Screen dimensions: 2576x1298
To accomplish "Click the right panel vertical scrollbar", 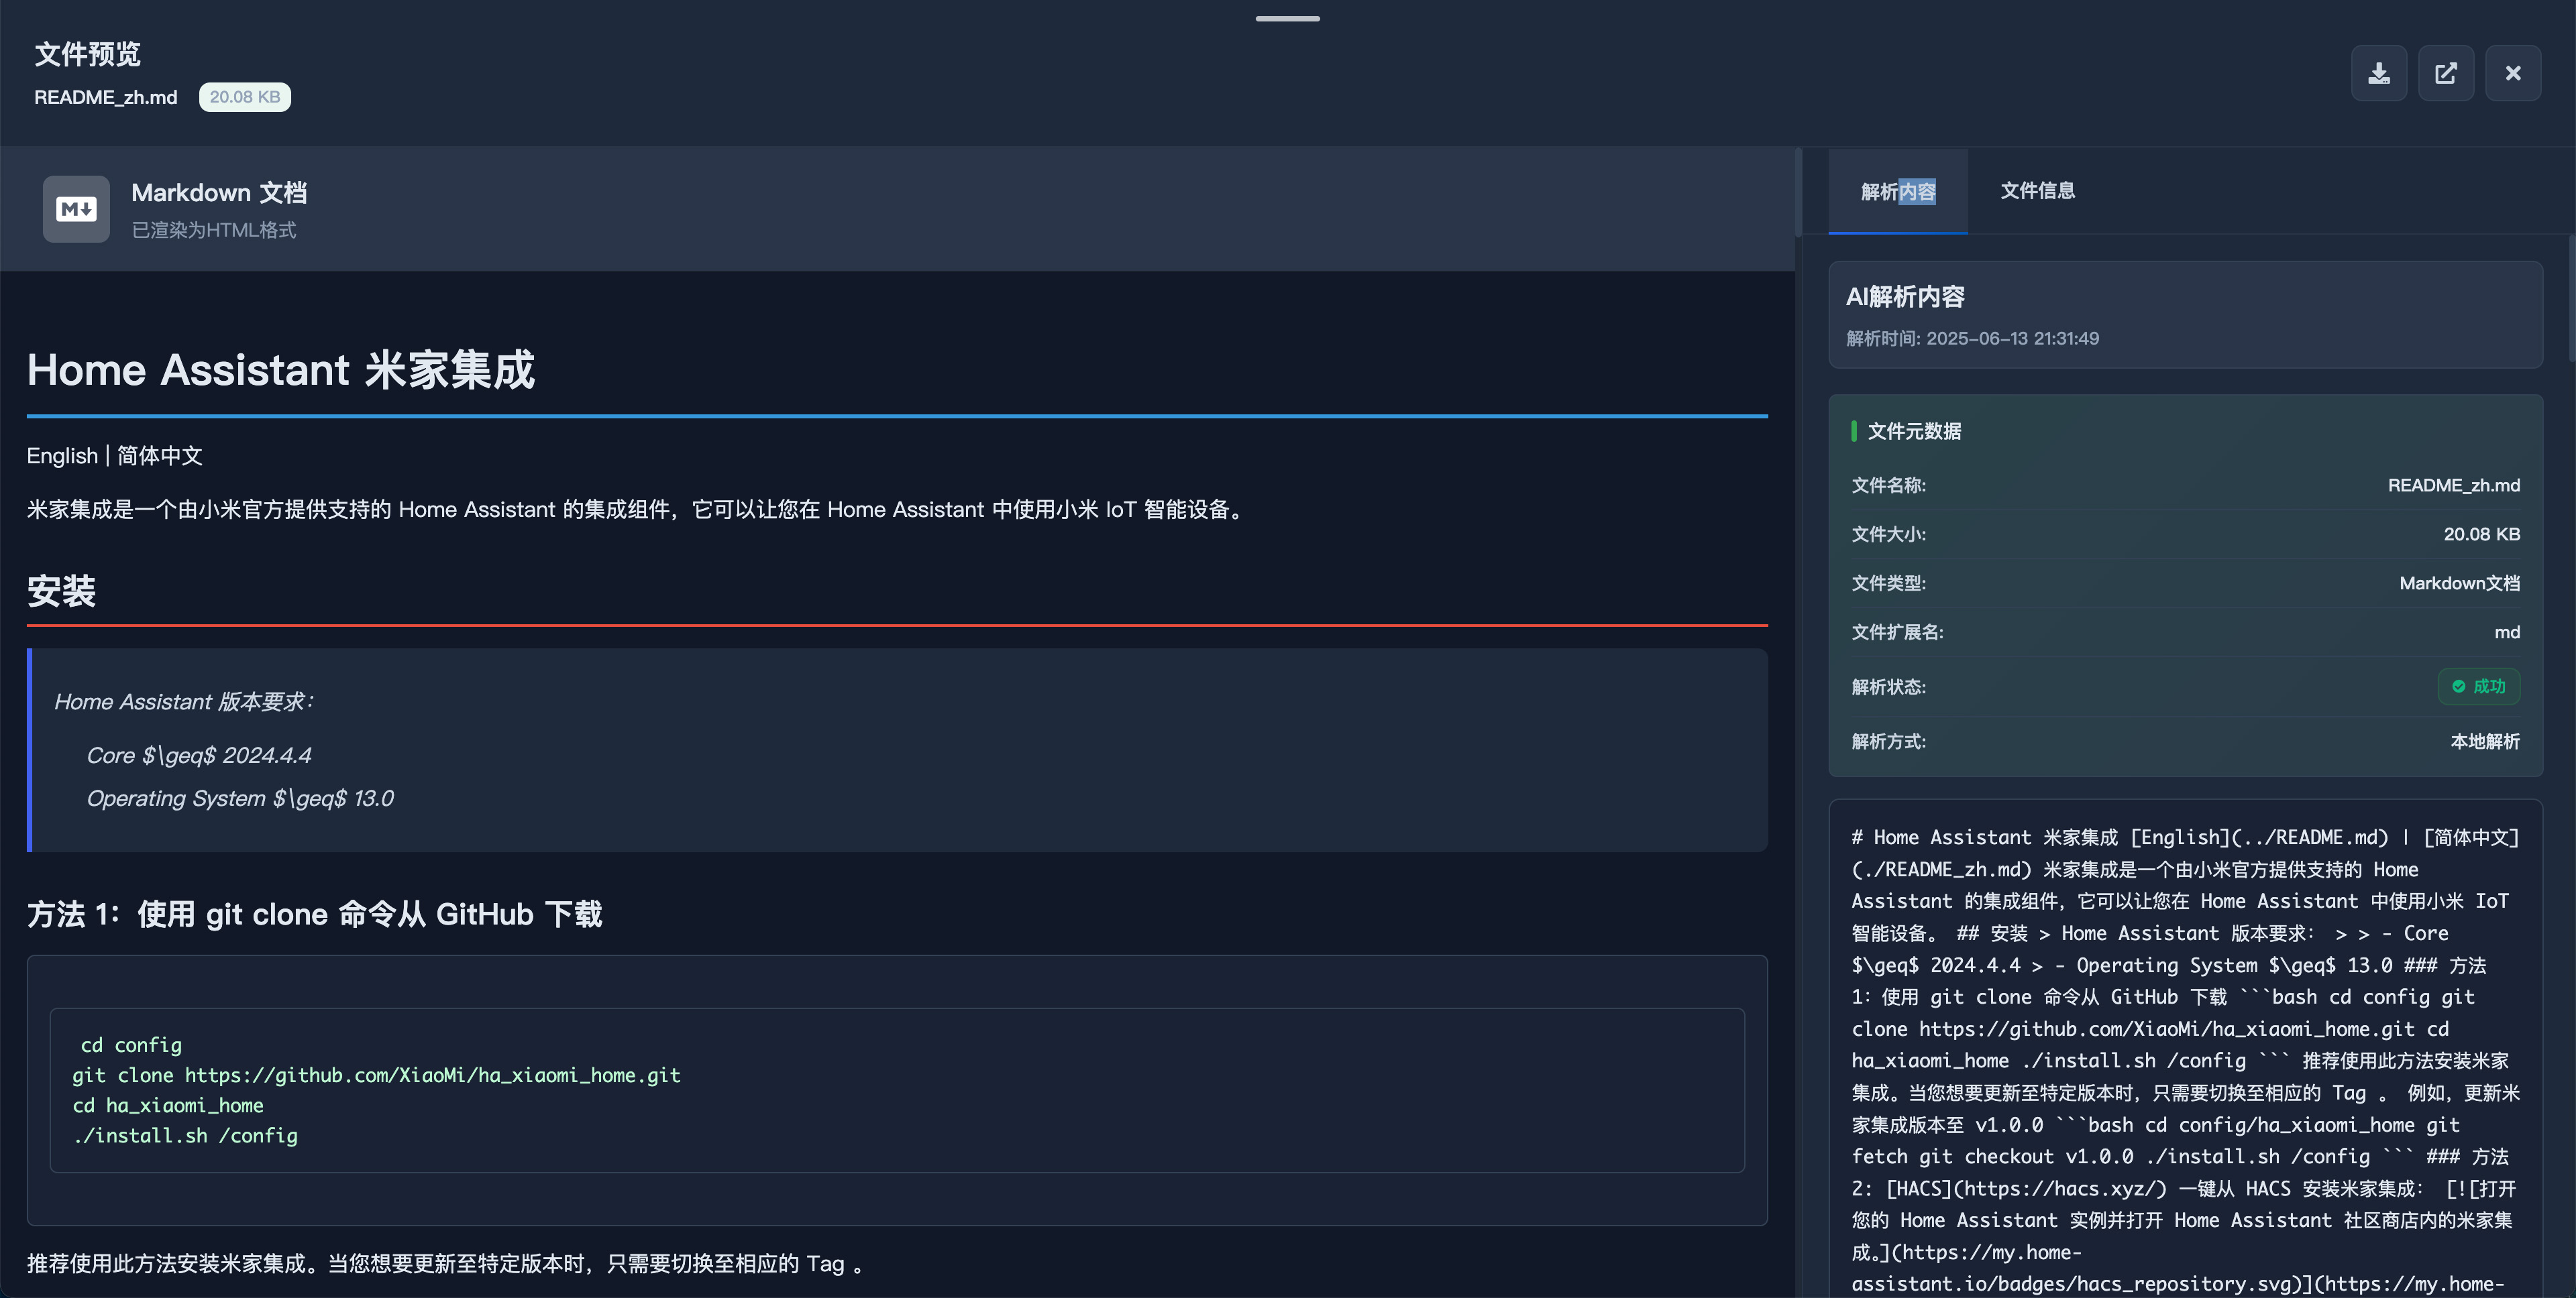I will 2571,298.
